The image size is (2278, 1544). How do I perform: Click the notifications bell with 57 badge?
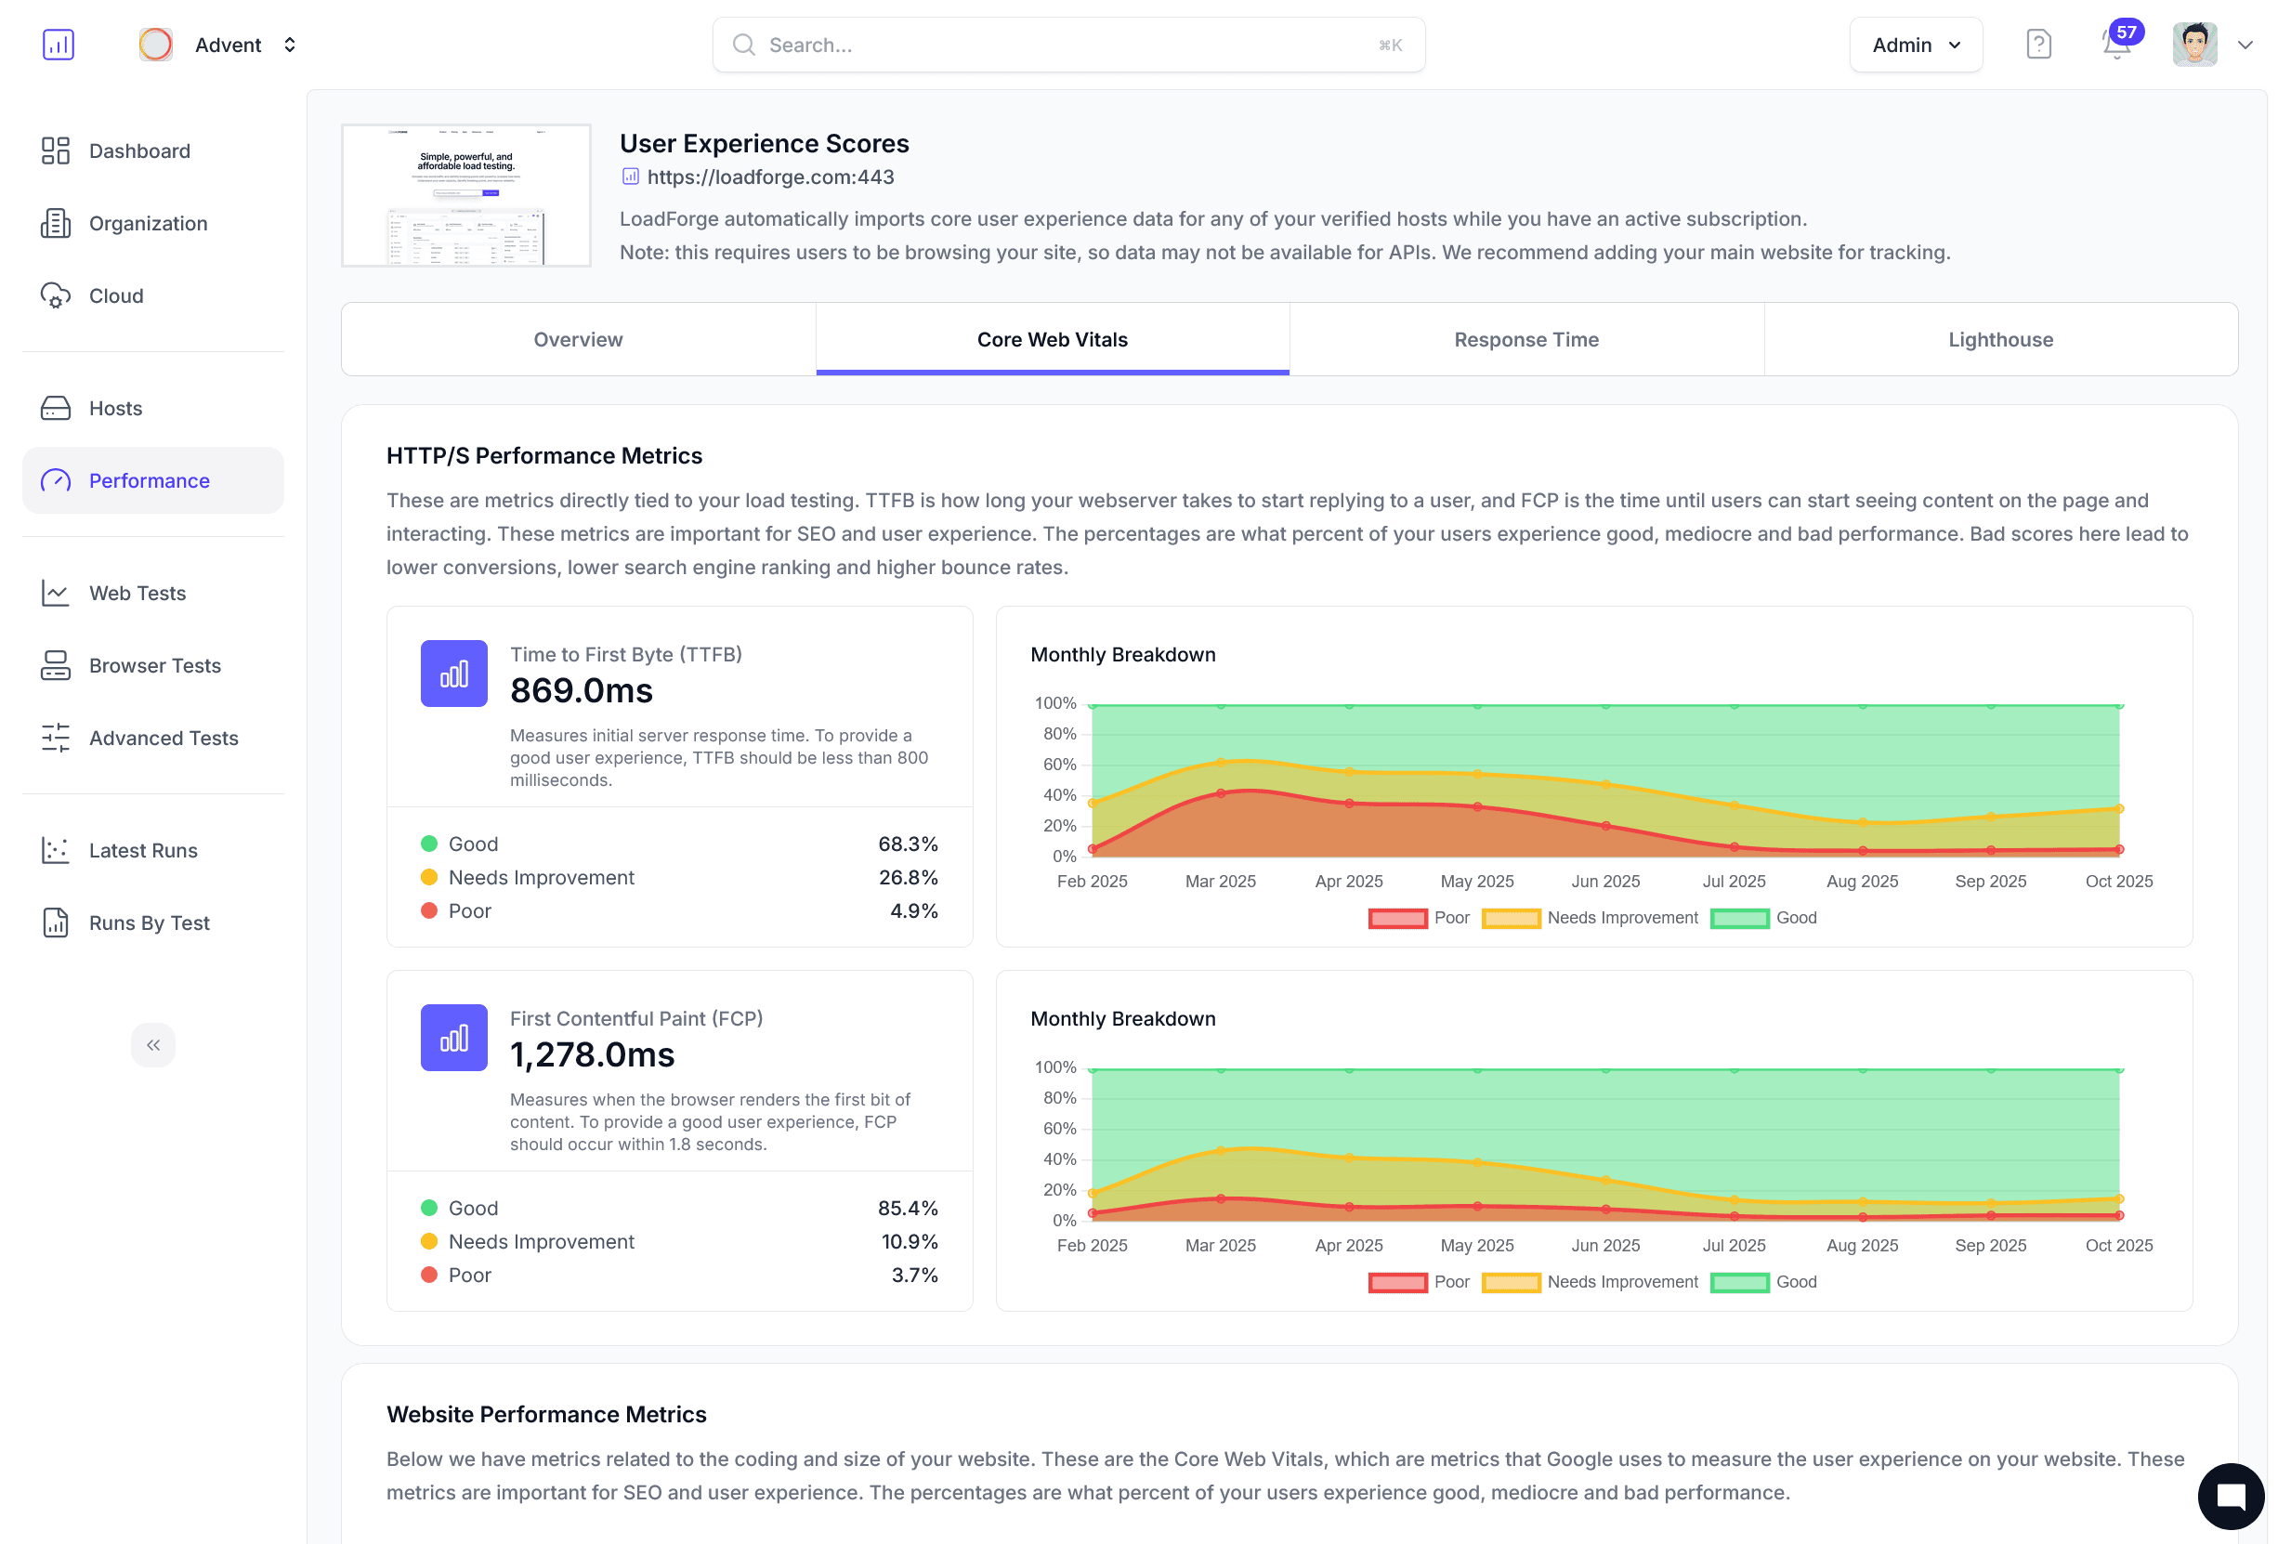[2116, 46]
